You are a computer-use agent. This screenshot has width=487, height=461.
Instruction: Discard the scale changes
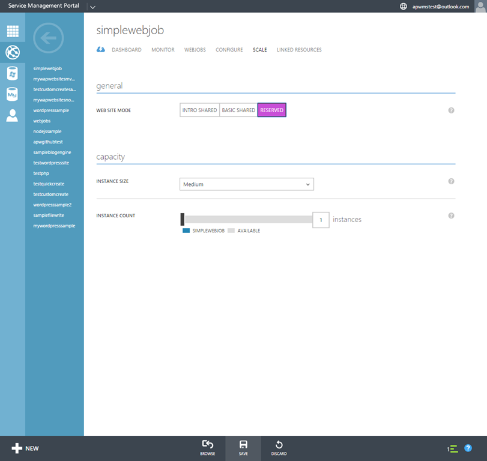[x=279, y=448]
